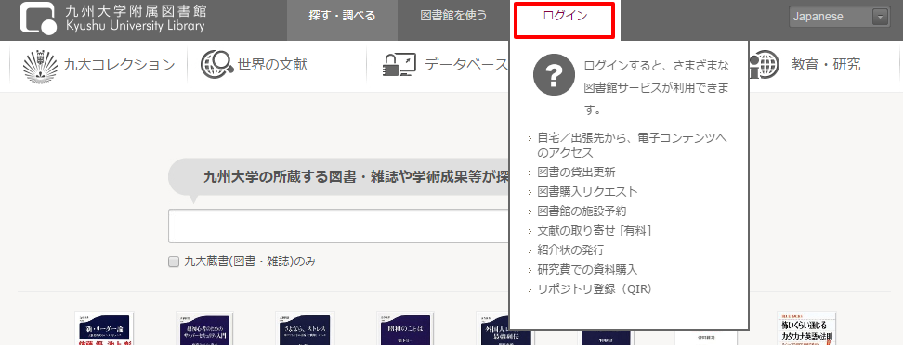The width and height of the screenshot is (903, 345).
Task: Follow the 図書購入リクエスト link
Action: (587, 191)
